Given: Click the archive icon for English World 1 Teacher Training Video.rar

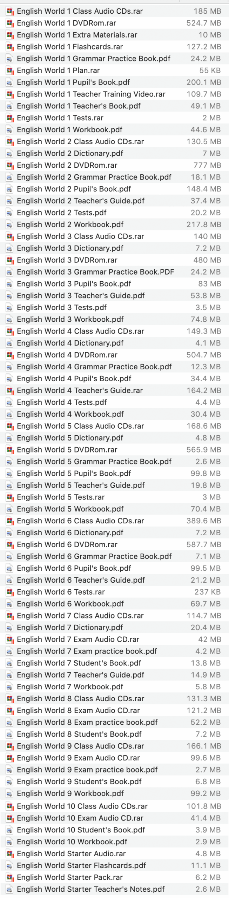Looking at the screenshot, I should point(10,94).
